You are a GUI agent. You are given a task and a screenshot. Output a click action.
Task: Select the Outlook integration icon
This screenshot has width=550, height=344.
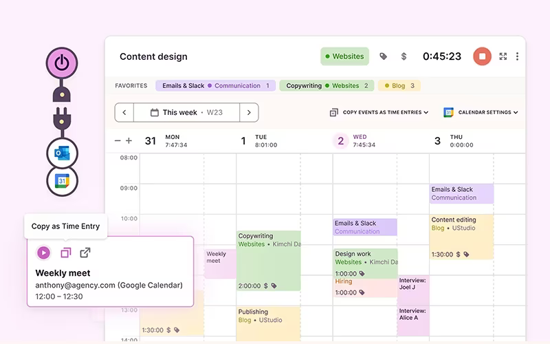pos(62,153)
